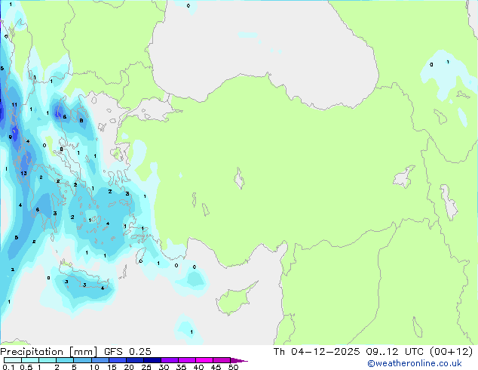The width and height of the screenshot is (478, 370).
Task: Select the "10" legend scale label
Action: (94, 367)
